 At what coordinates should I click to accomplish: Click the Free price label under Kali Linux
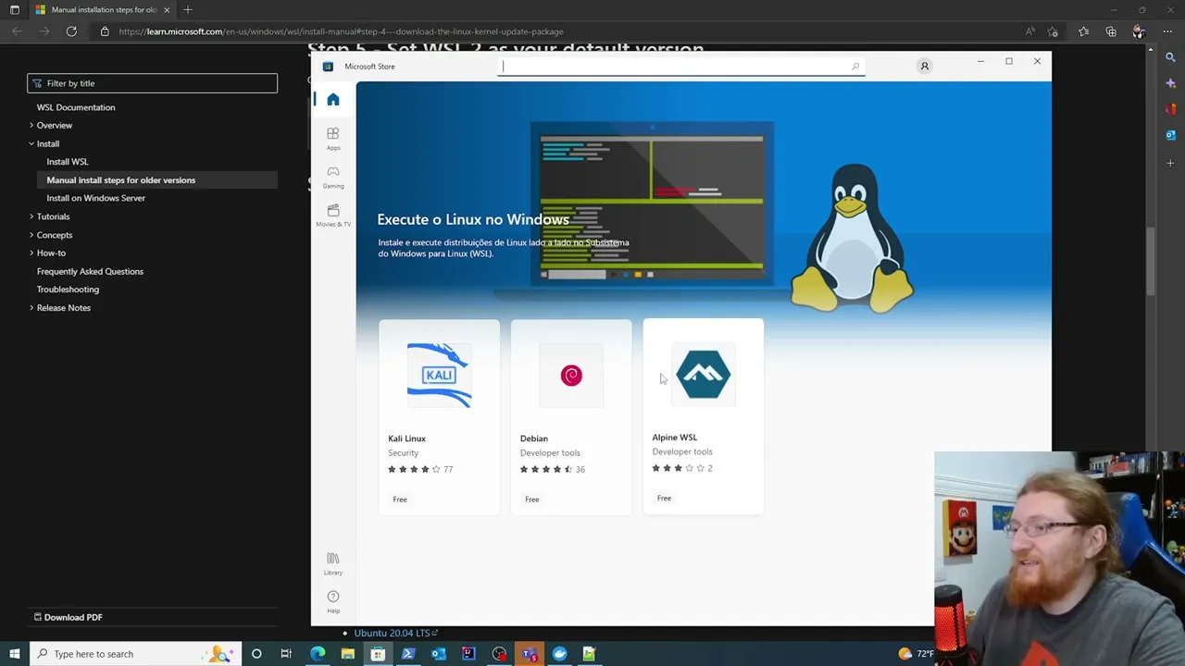[400, 499]
